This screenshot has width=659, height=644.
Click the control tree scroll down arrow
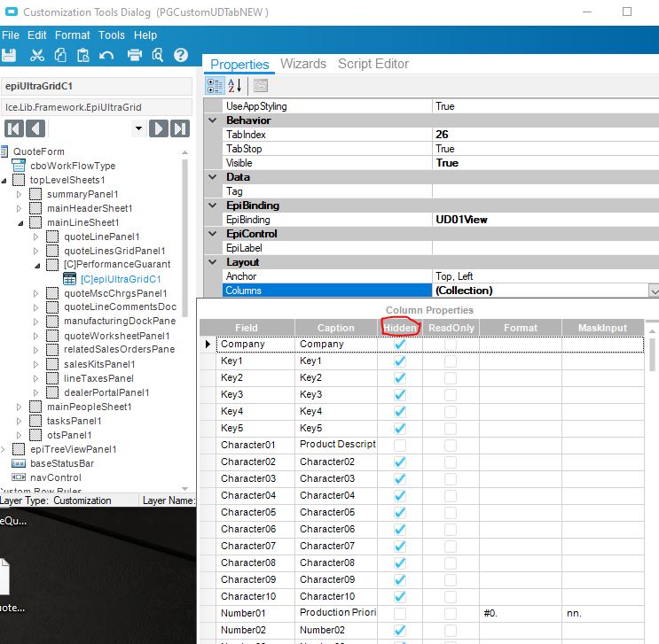pyautogui.click(x=184, y=488)
